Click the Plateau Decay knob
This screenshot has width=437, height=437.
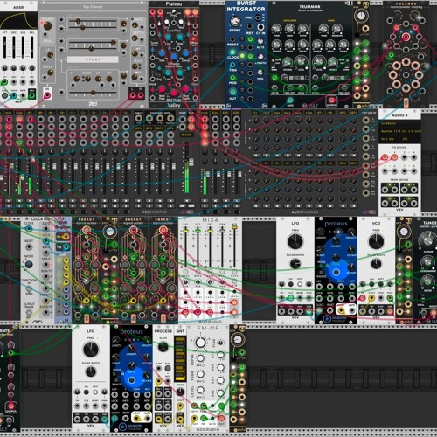pos(185,53)
